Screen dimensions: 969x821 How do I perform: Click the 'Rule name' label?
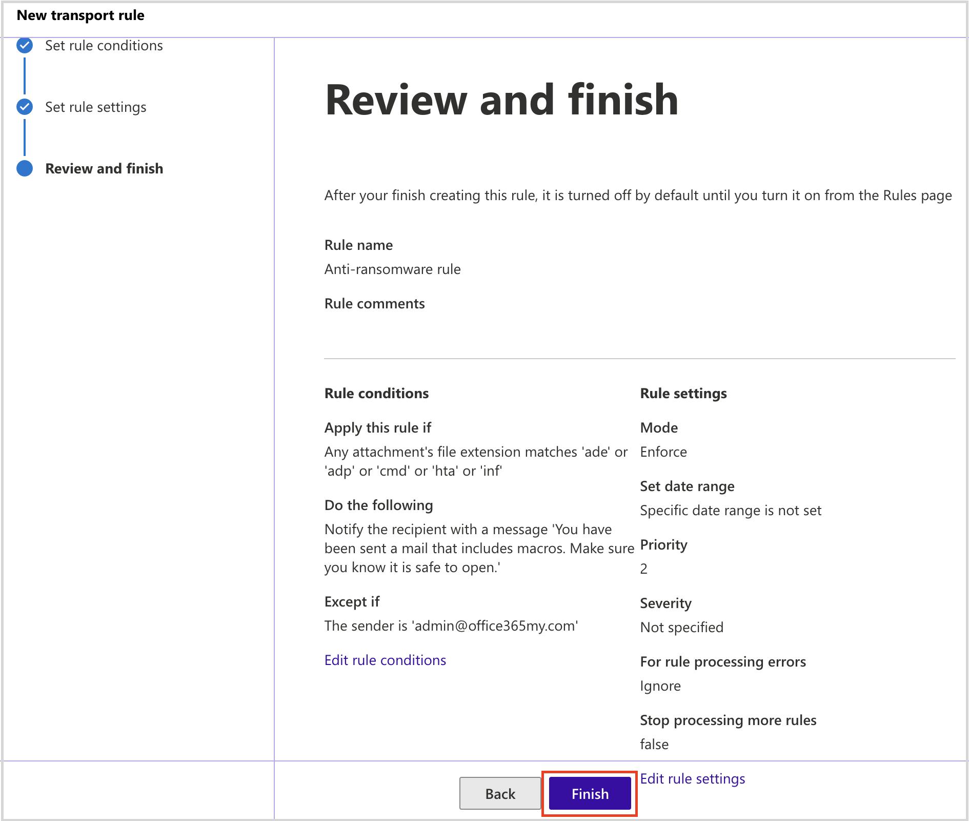coord(358,245)
